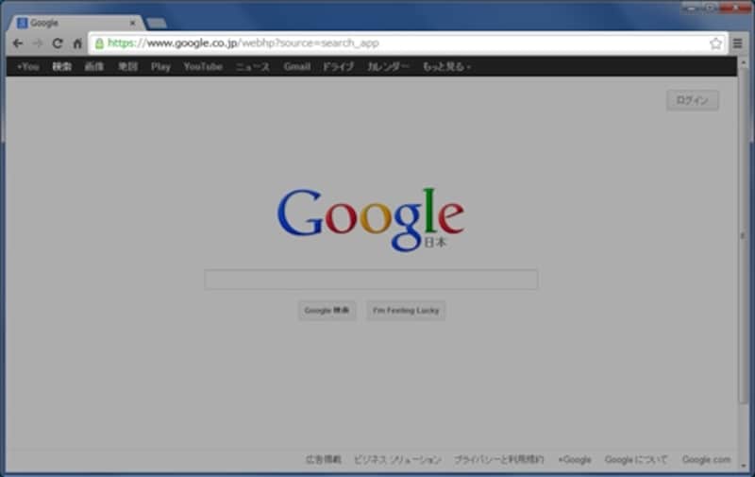Open カレンダー (Calendar) in the Google bar
Viewport: 755px width, 477px height.
[x=388, y=67]
